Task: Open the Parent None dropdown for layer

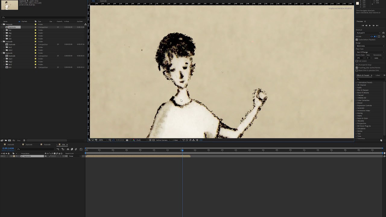Action: click(x=75, y=156)
